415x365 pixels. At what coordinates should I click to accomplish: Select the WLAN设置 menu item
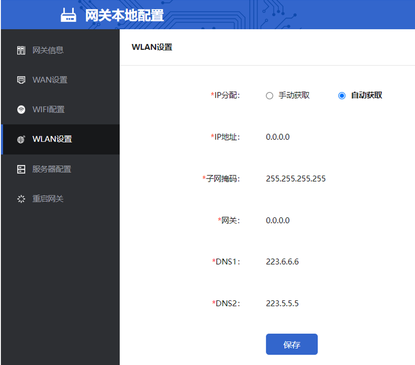(x=61, y=139)
